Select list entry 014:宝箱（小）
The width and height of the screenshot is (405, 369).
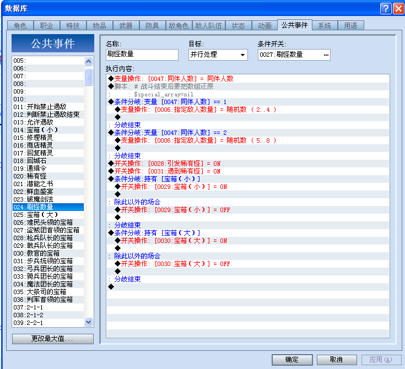[48, 130]
